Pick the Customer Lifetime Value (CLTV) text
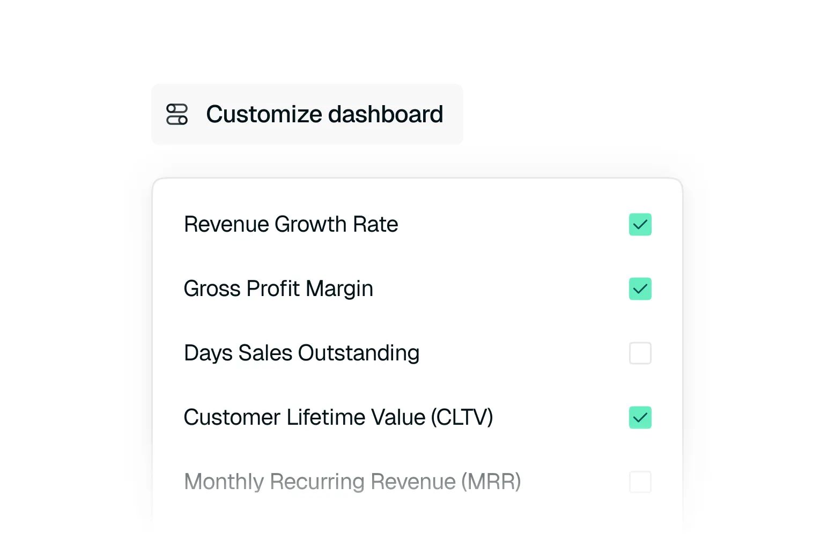This screenshot has height=539, width=835. tap(338, 417)
